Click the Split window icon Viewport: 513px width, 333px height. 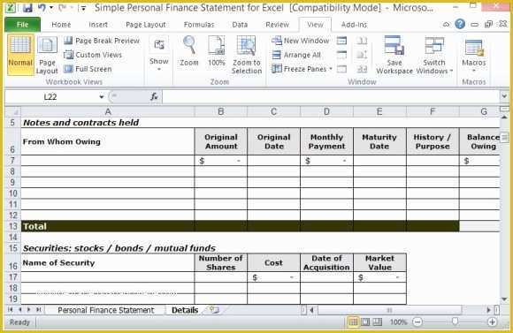[x=341, y=41]
